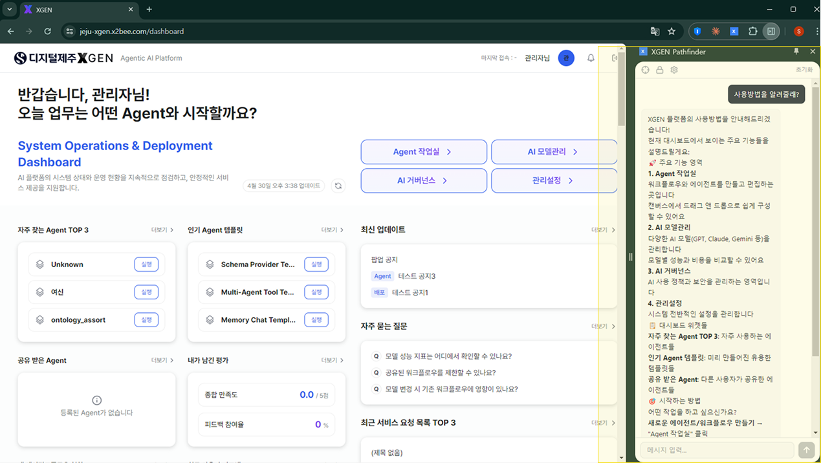The width and height of the screenshot is (821, 463).
Task: Send message with the arrow button
Action: click(x=806, y=450)
